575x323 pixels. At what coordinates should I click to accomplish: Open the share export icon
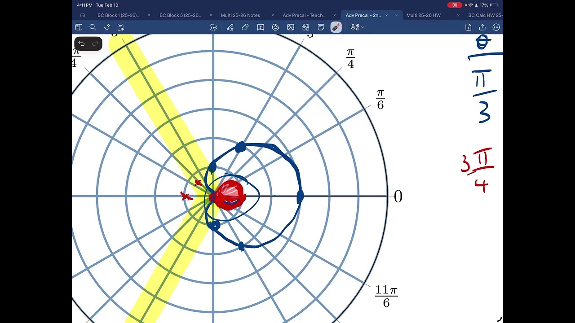tap(482, 27)
